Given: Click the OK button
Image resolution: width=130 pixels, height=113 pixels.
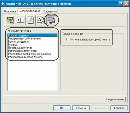Looking at the screenshot, I should [62, 108].
